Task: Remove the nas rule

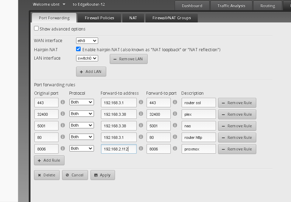Action: (237, 126)
